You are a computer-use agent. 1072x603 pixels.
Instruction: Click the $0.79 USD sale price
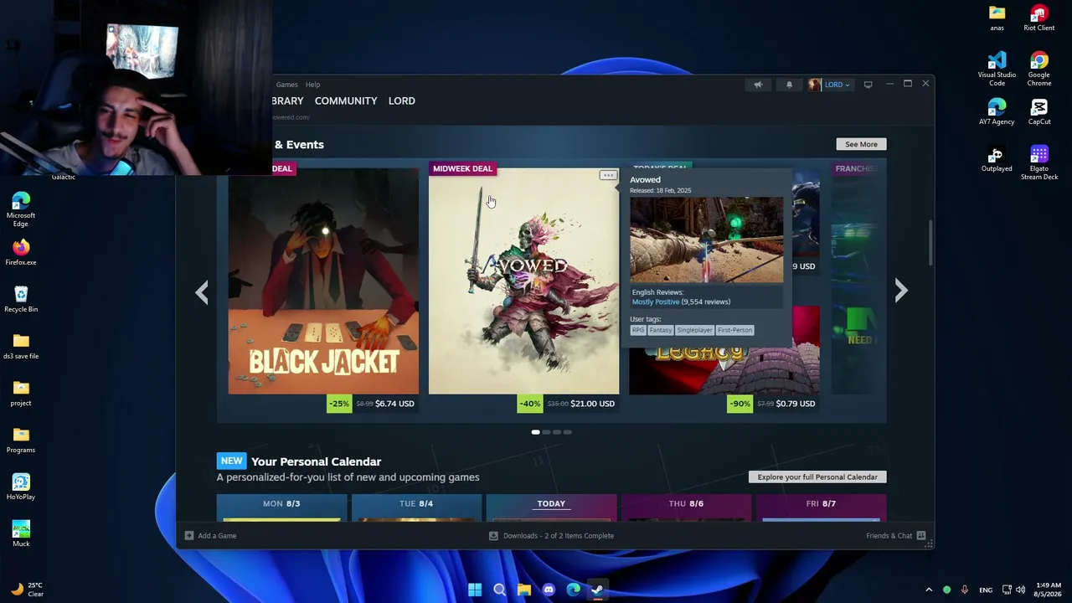pos(795,404)
